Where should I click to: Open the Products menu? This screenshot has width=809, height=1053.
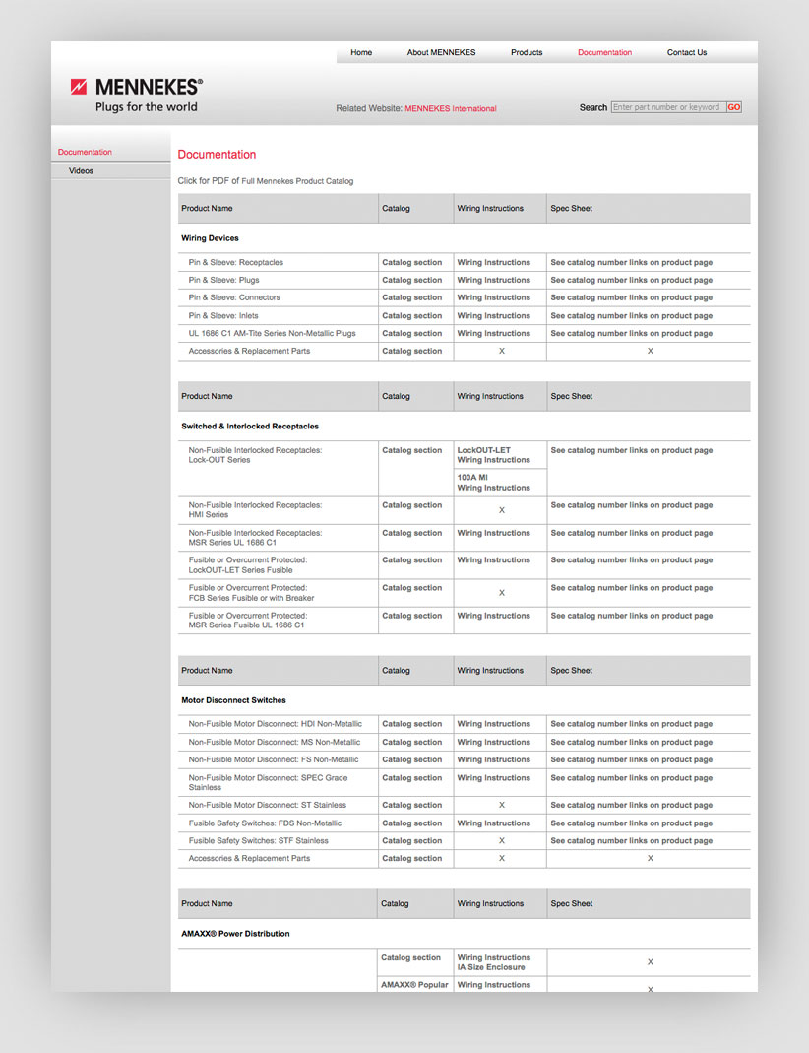pyautogui.click(x=527, y=53)
